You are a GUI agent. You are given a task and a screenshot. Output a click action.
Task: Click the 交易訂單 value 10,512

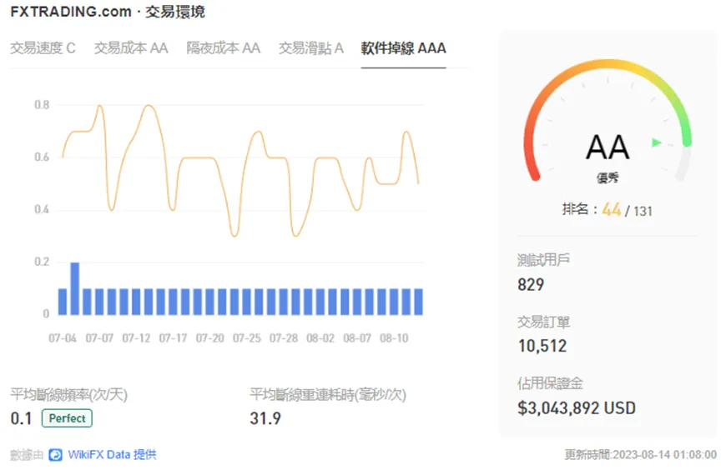coord(542,346)
